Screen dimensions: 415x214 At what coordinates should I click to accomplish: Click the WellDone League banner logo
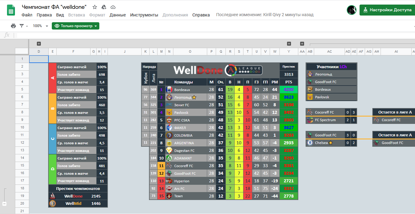218,70
